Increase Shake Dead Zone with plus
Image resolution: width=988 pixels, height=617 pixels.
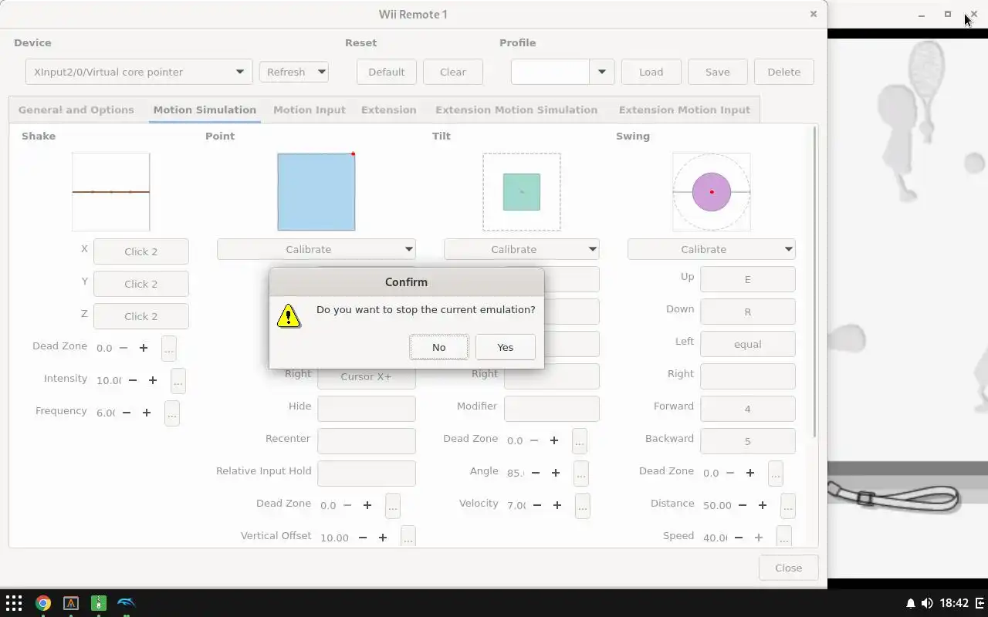pos(144,348)
